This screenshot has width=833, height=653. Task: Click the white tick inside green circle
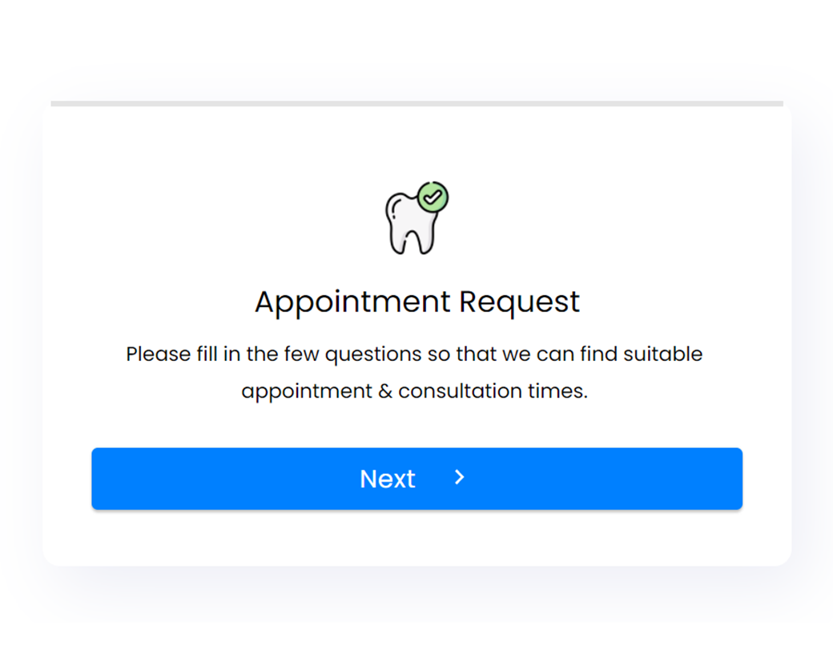point(433,198)
